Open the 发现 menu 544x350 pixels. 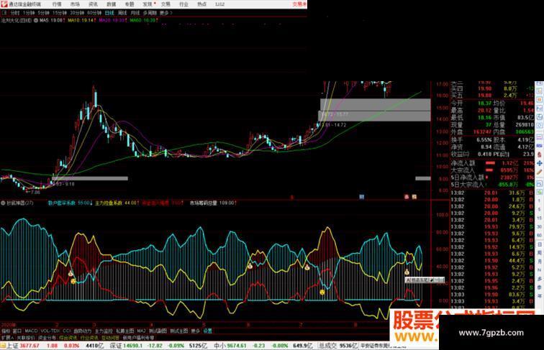point(148,4)
